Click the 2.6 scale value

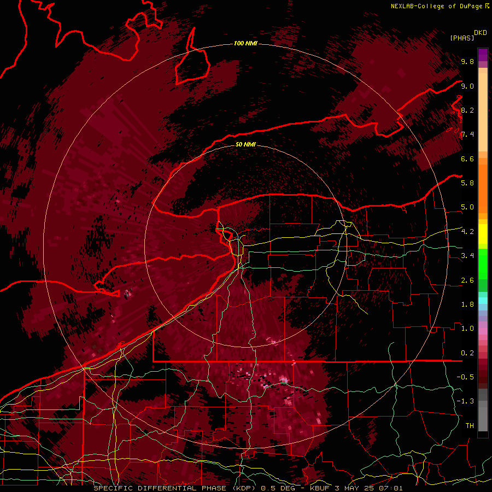click(x=467, y=280)
